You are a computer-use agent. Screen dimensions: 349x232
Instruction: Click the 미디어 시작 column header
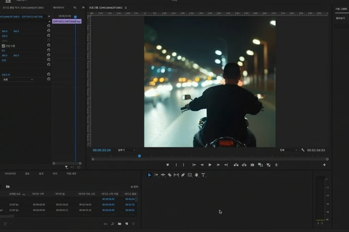(x=38, y=194)
